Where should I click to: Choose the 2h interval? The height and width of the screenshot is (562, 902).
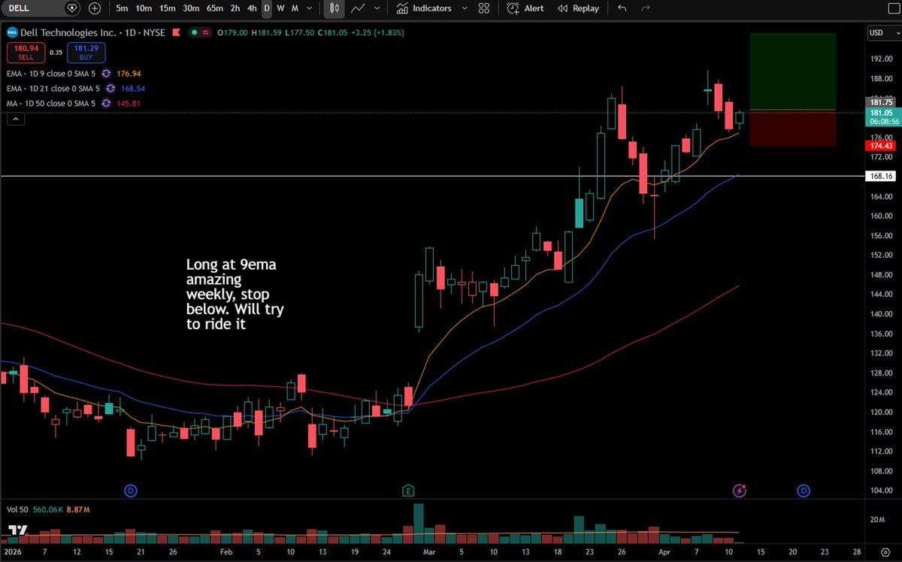point(236,8)
